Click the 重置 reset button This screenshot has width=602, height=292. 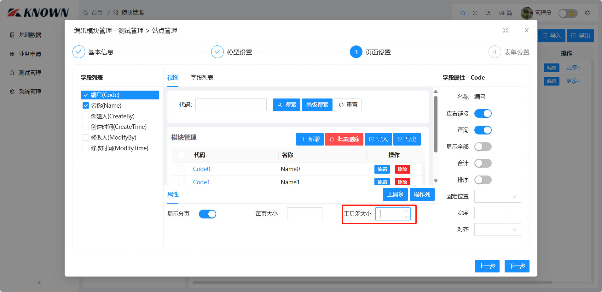(348, 105)
